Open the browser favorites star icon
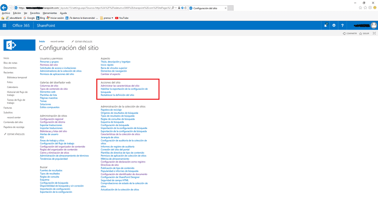The height and width of the screenshot is (205, 378). (x=365, y=8)
